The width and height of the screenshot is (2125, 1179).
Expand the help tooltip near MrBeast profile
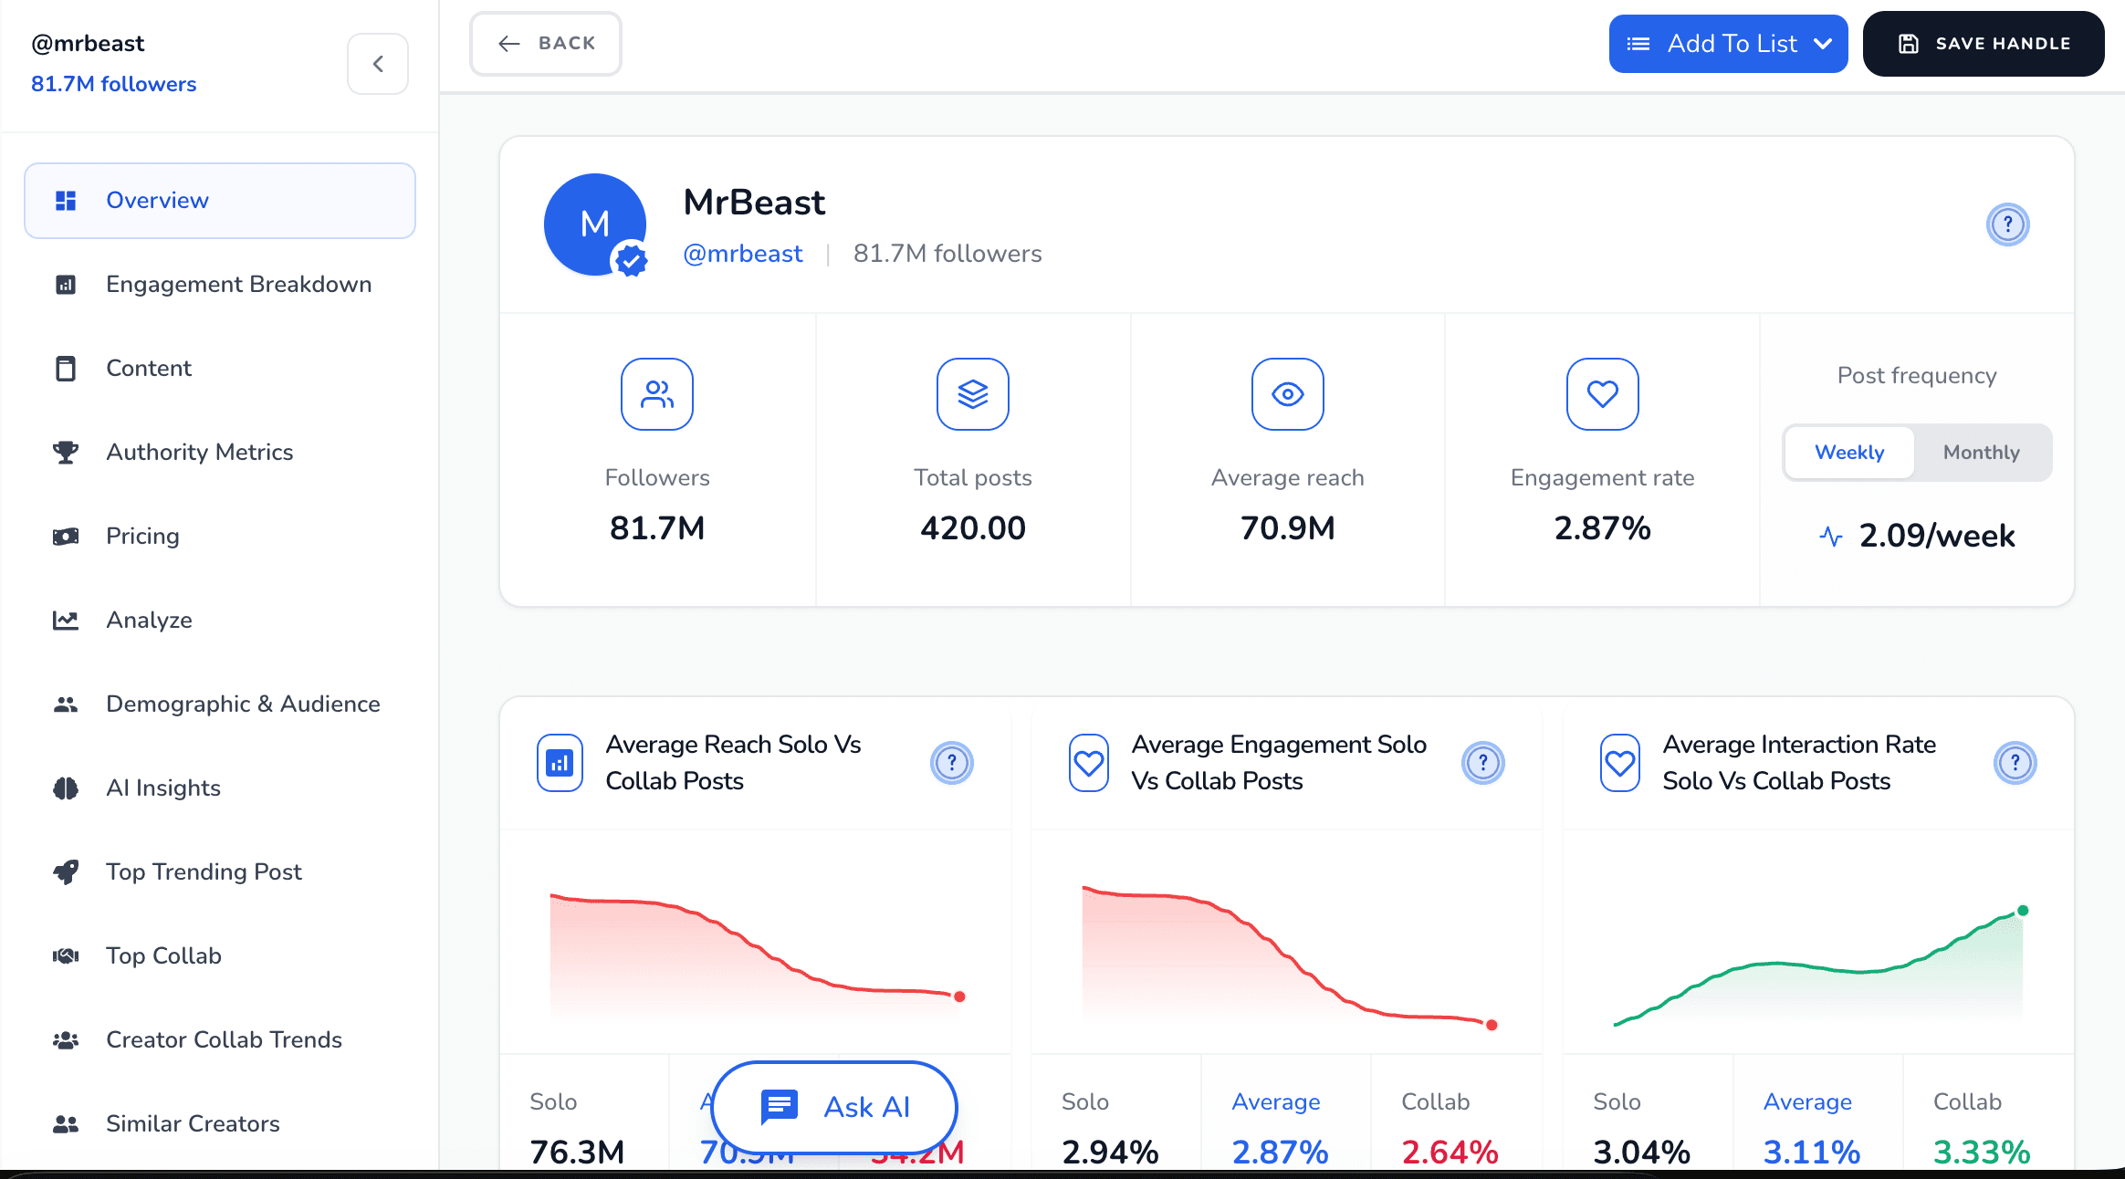(x=2007, y=224)
